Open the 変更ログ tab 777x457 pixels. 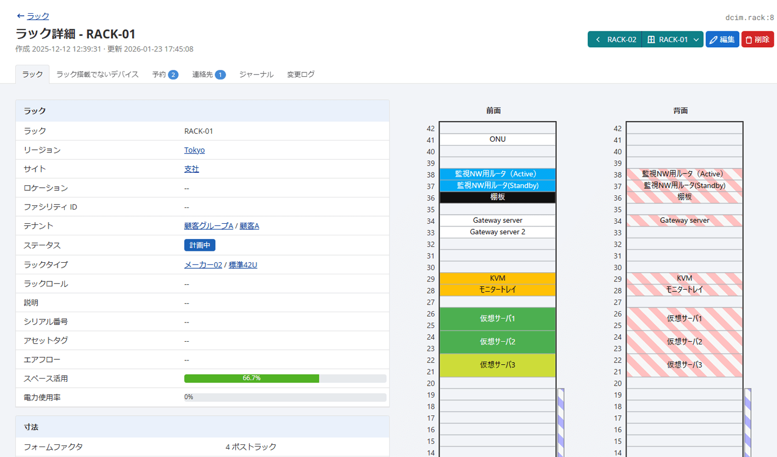point(301,75)
